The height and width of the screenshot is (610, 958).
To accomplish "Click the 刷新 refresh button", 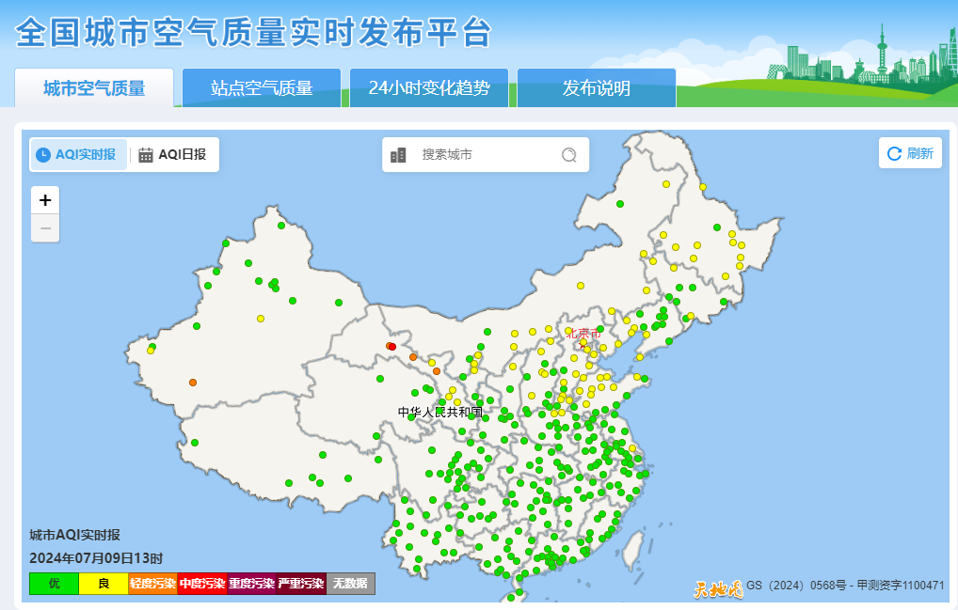I will tap(910, 153).
